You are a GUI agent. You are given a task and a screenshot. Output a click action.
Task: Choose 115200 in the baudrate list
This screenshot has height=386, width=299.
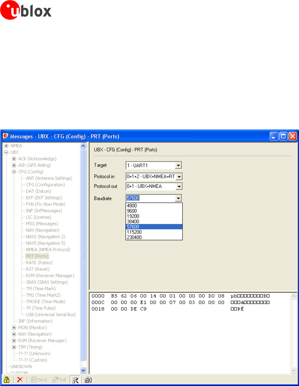(154, 232)
